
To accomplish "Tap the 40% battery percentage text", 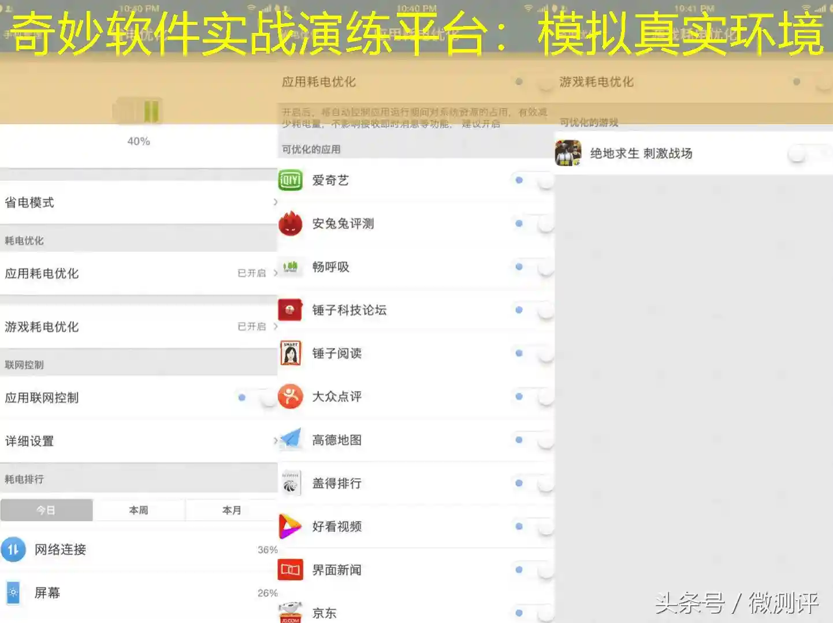I will point(139,141).
